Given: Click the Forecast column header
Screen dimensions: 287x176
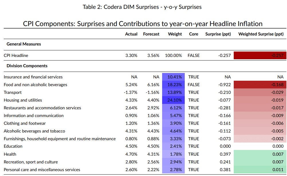Looking at the screenshot, I should (x=151, y=34).
